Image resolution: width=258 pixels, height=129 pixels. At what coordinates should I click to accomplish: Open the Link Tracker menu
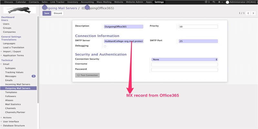coord(57,2)
